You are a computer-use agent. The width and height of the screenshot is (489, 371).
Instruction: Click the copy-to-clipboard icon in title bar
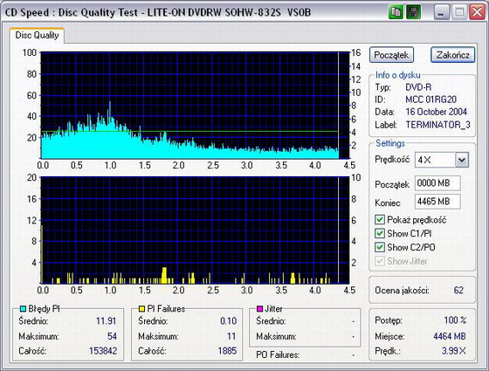pyautogui.click(x=396, y=12)
